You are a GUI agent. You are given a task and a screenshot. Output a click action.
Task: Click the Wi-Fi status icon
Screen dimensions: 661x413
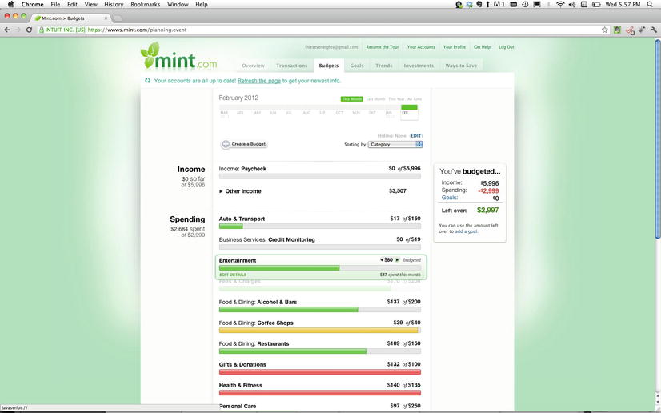point(560,4)
